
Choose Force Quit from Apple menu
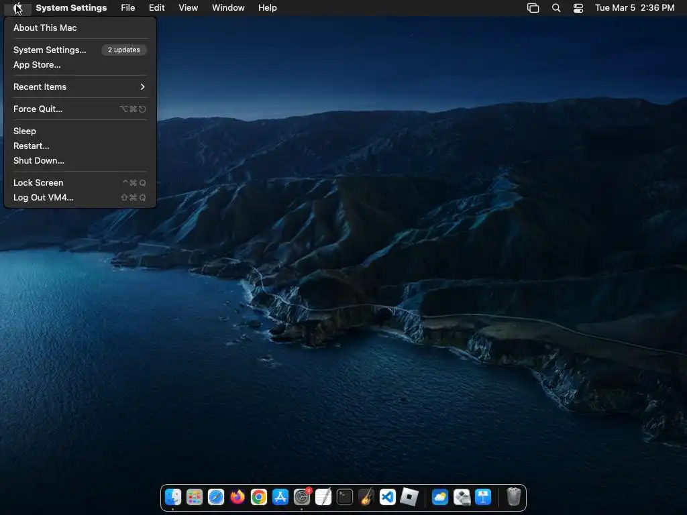click(38, 109)
